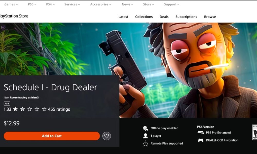Open the Accessories dropdown menu
Viewport: 257px width, 154px height.
(101, 4)
